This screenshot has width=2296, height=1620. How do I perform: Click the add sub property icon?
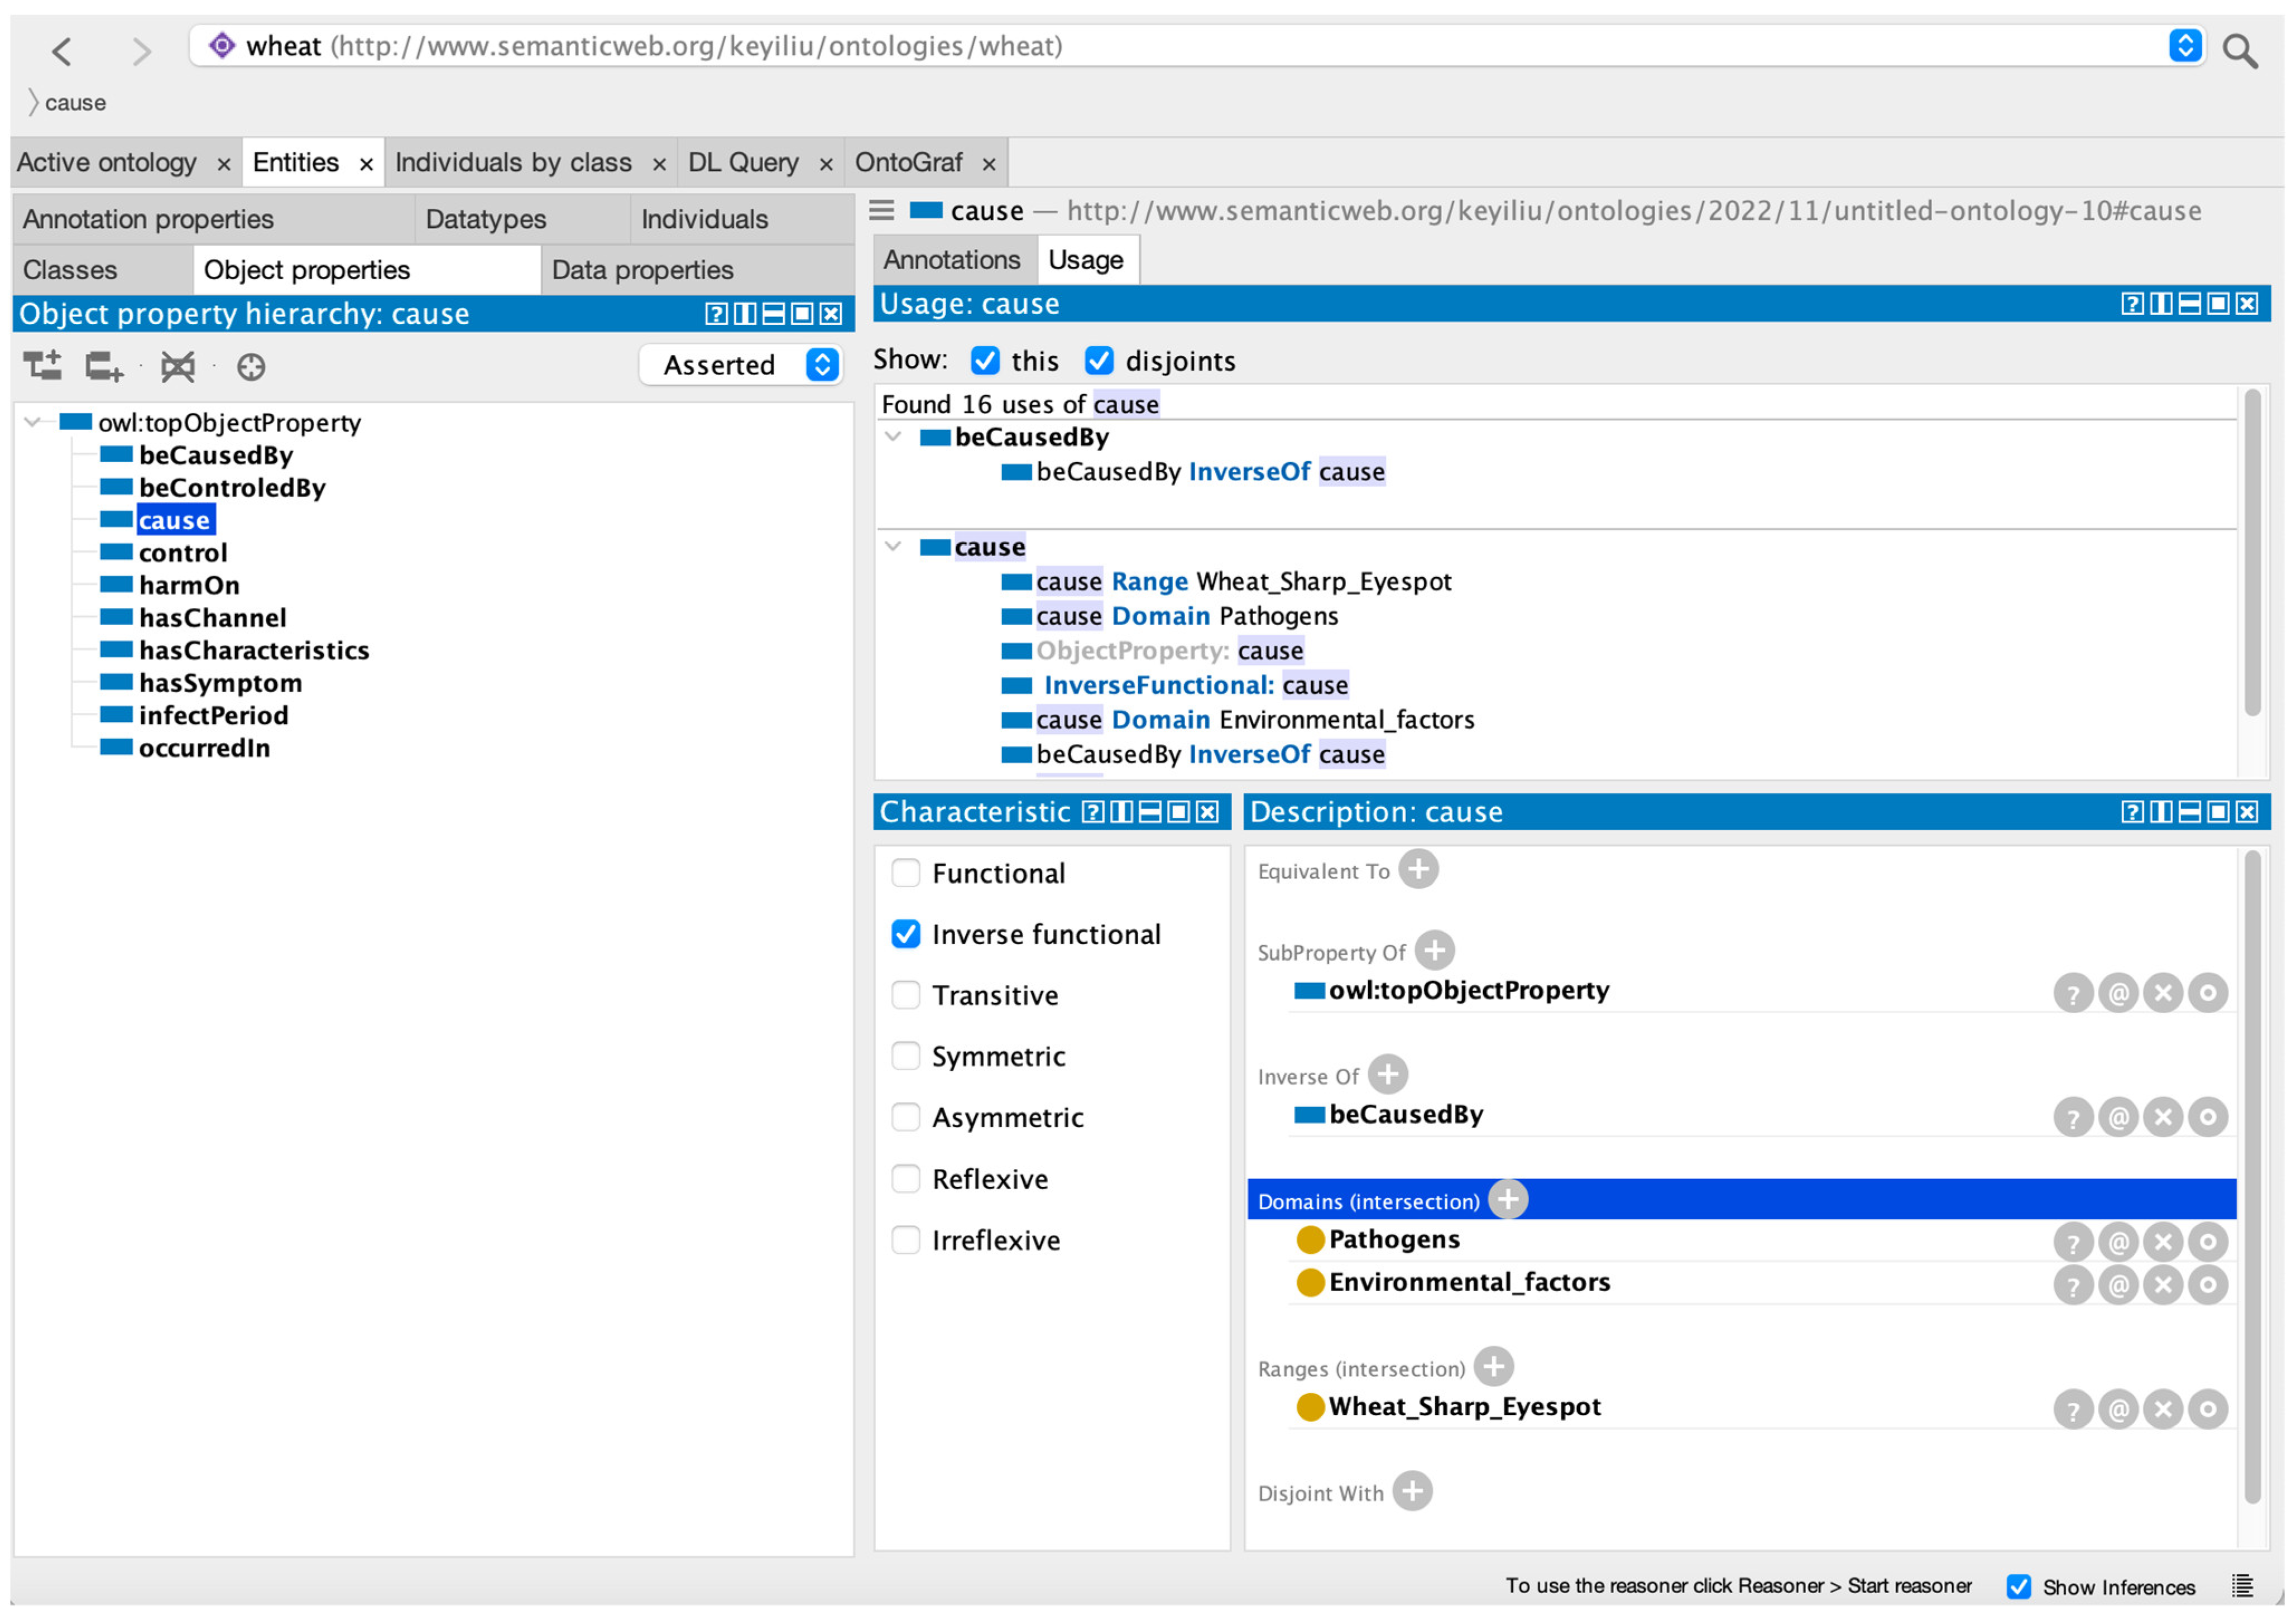tap(42, 366)
